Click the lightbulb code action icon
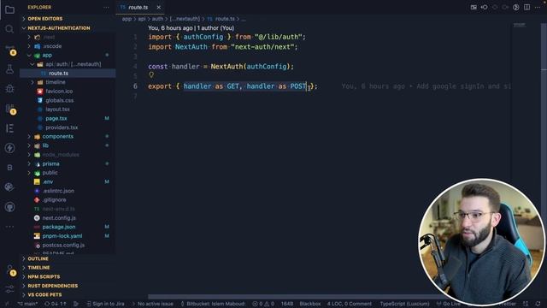This screenshot has width=547, height=308. (151, 74)
